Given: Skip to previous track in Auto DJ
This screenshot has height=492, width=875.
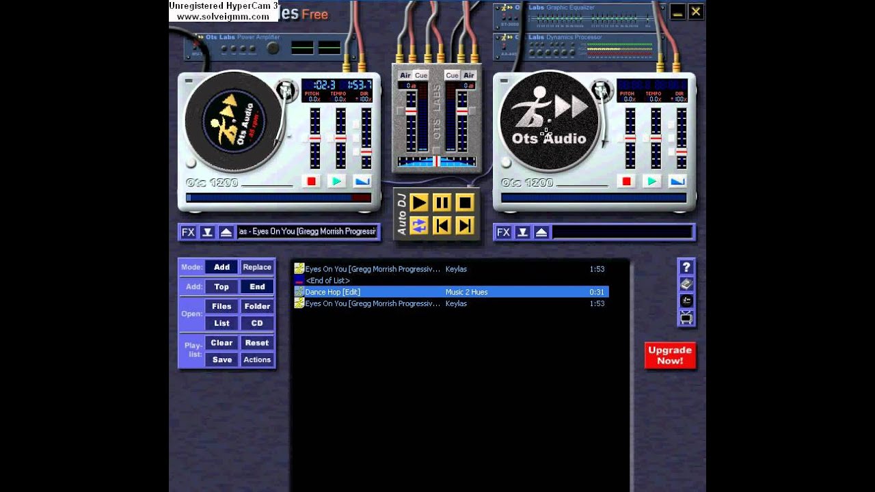Looking at the screenshot, I should (x=442, y=225).
